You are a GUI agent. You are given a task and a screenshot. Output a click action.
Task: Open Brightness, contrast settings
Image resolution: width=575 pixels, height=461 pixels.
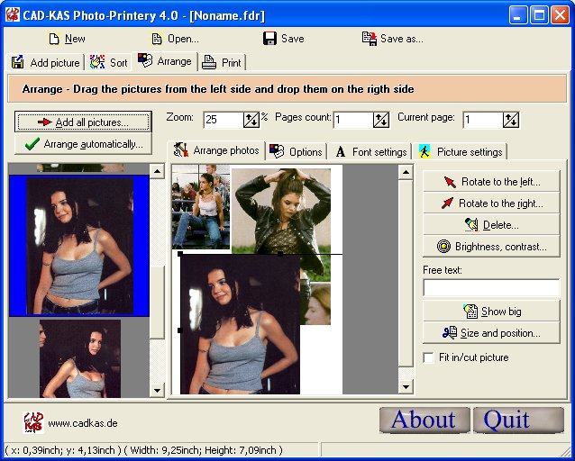(491, 247)
